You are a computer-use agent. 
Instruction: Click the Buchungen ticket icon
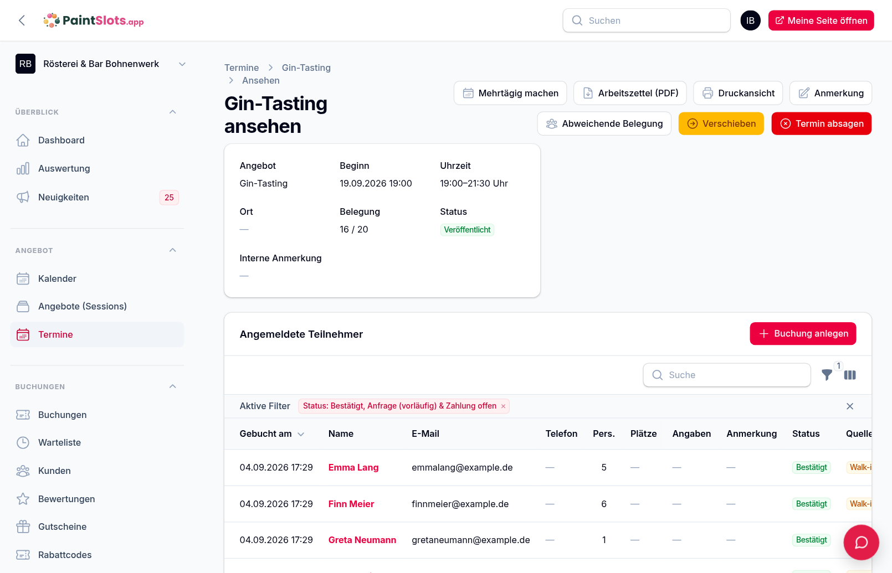23,415
